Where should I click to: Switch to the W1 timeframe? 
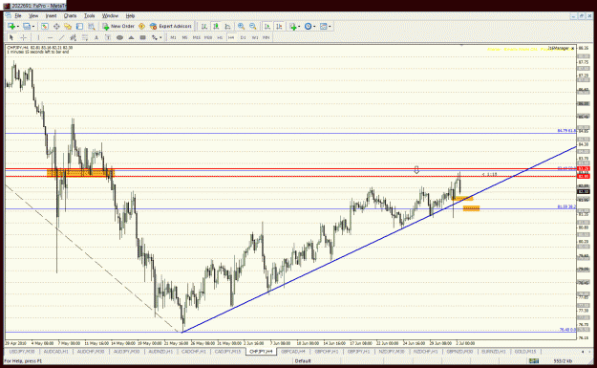point(255,37)
